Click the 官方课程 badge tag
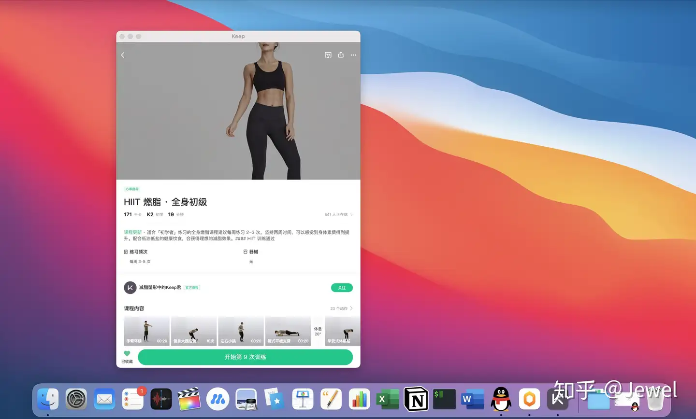 [x=192, y=288]
